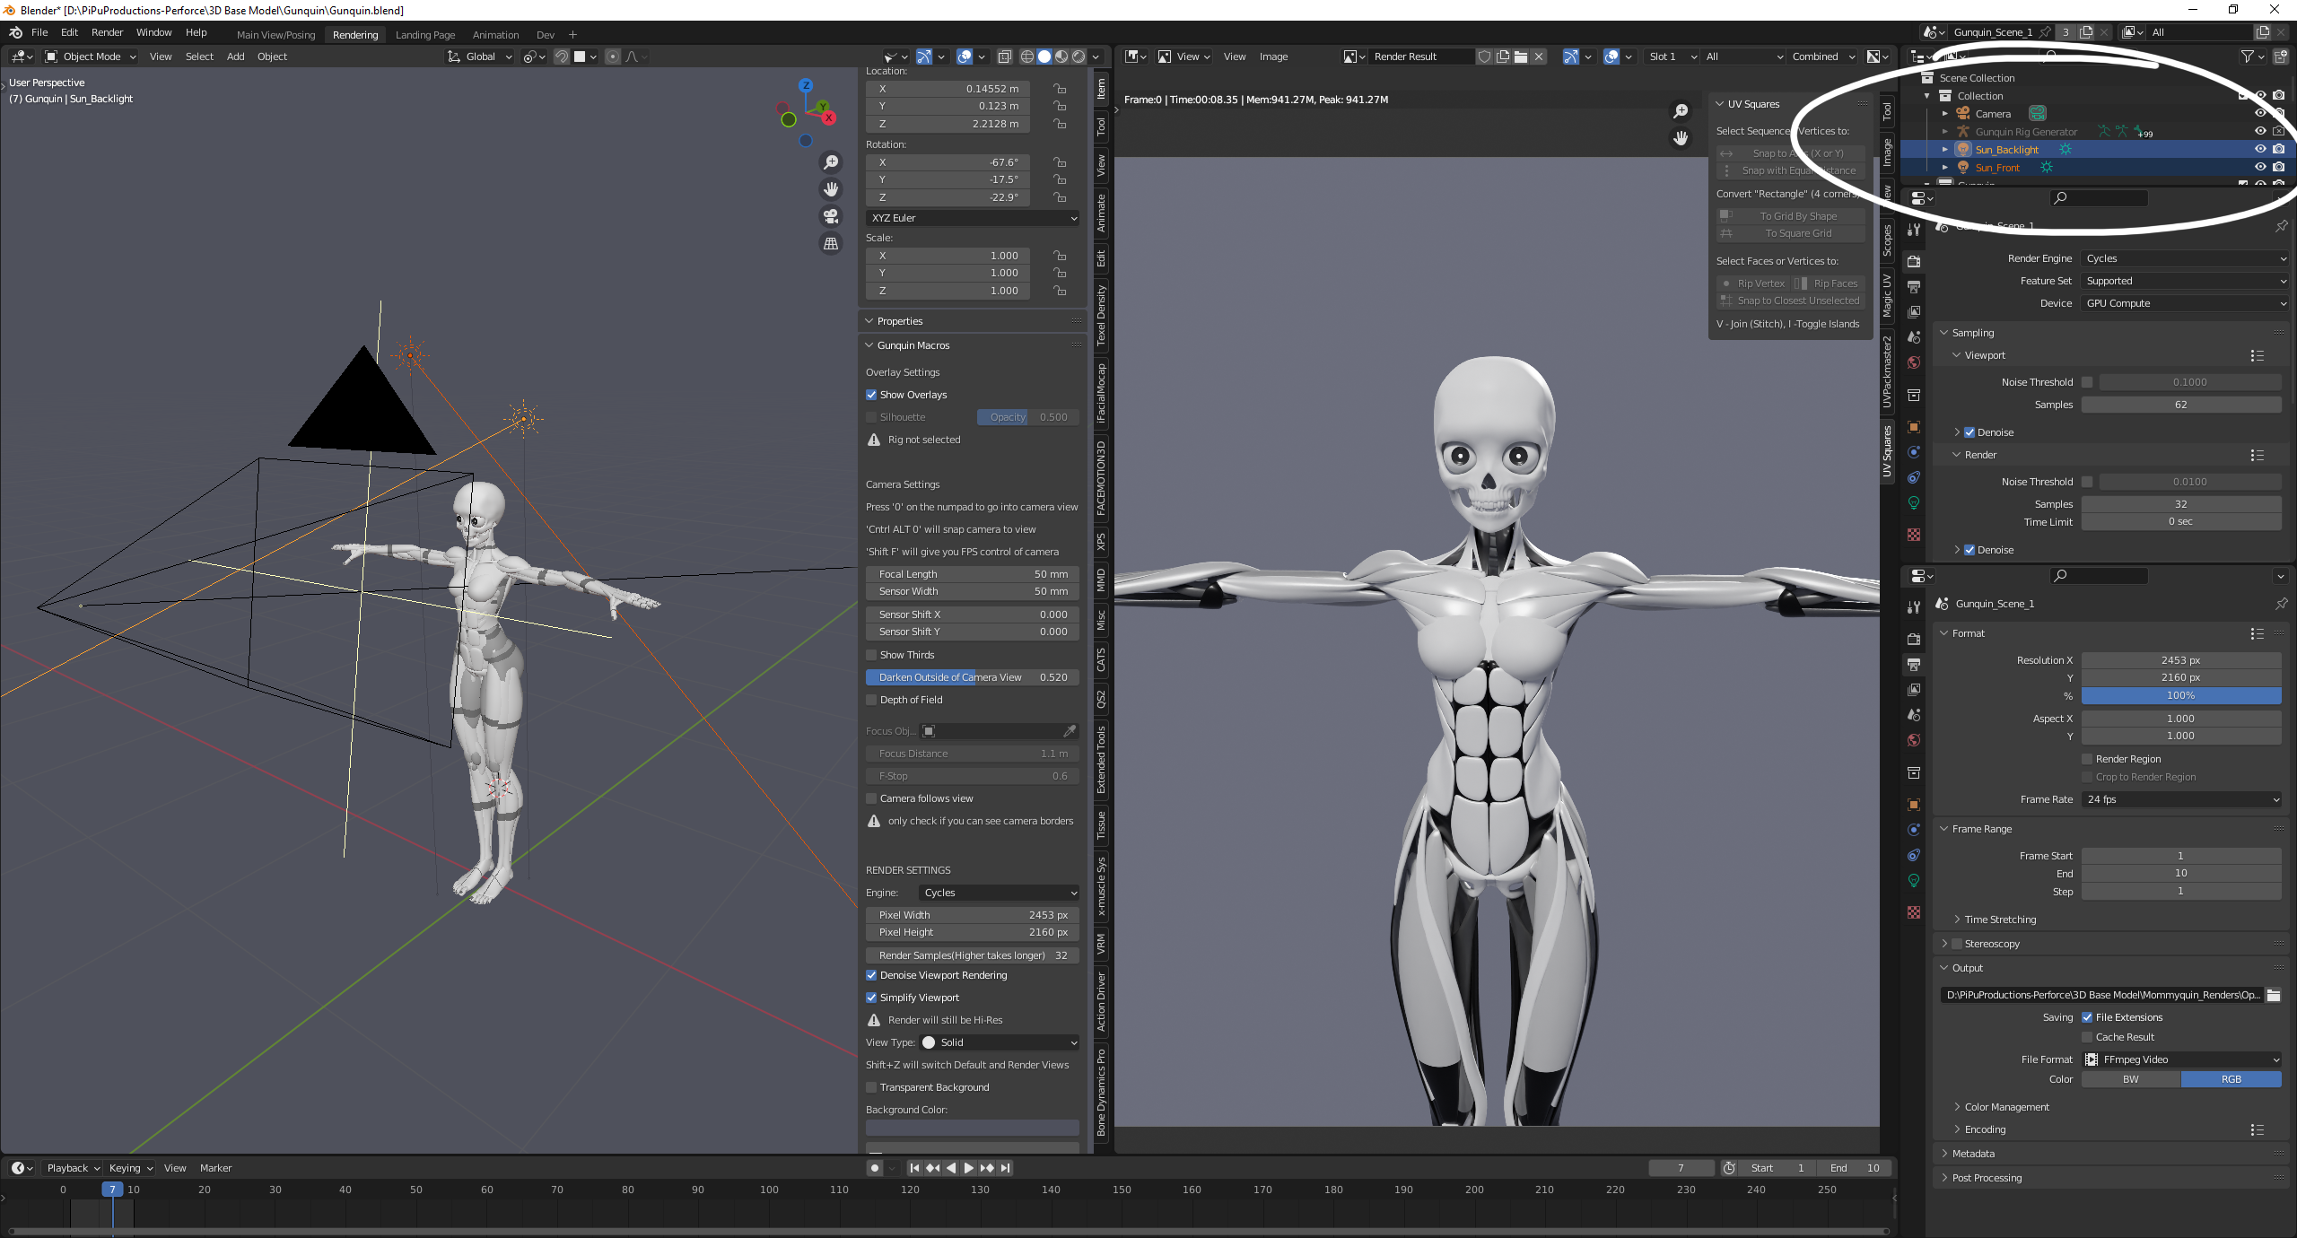Uncheck Simplify Viewport
Viewport: 2297px width, 1238px height.
coord(871,998)
